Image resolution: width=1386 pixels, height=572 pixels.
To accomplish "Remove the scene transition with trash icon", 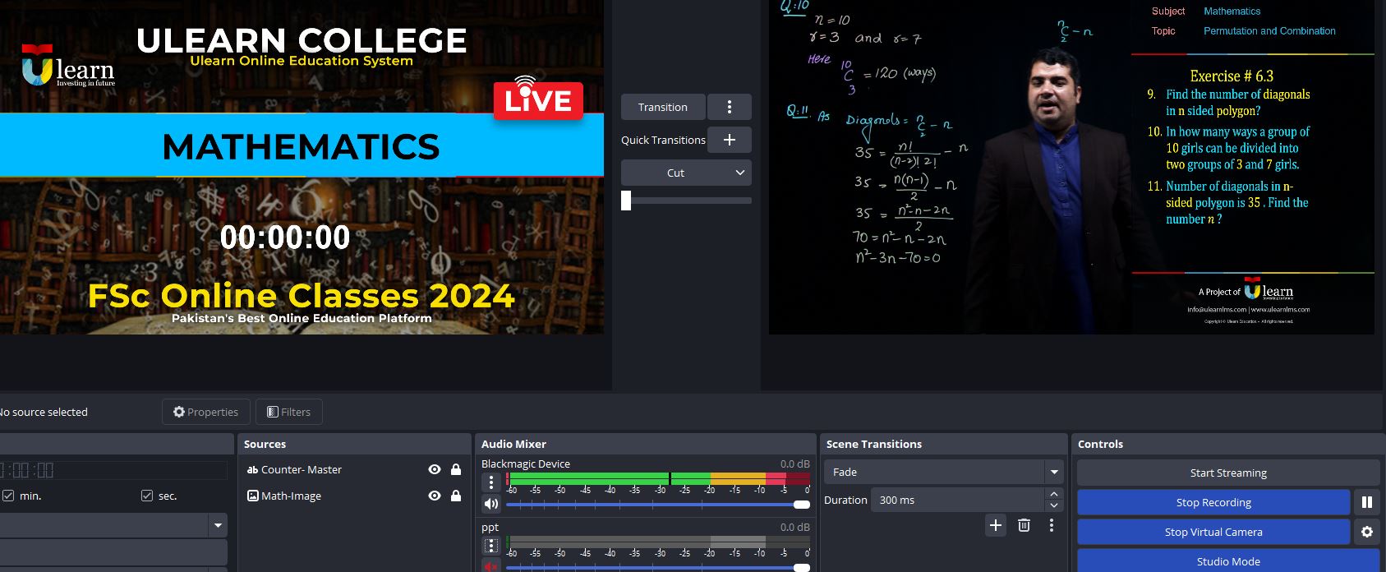I will pyautogui.click(x=1024, y=525).
